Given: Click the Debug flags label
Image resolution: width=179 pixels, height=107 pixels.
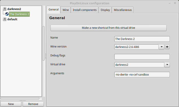Looking at the screenshot, I should click(58, 56).
